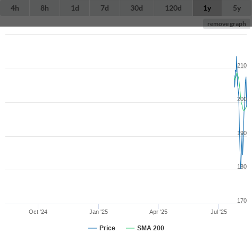
Task: Click the Jan '25 axis label
Action: (x=98, y=212)
